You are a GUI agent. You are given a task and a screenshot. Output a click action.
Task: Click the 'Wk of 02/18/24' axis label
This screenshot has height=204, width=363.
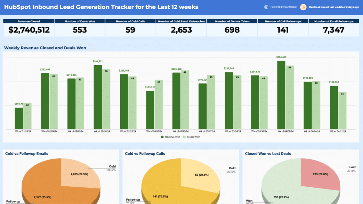tap(102, 131)
